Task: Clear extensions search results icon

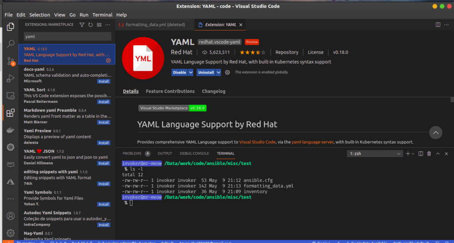Action: (x=99, y=25)
